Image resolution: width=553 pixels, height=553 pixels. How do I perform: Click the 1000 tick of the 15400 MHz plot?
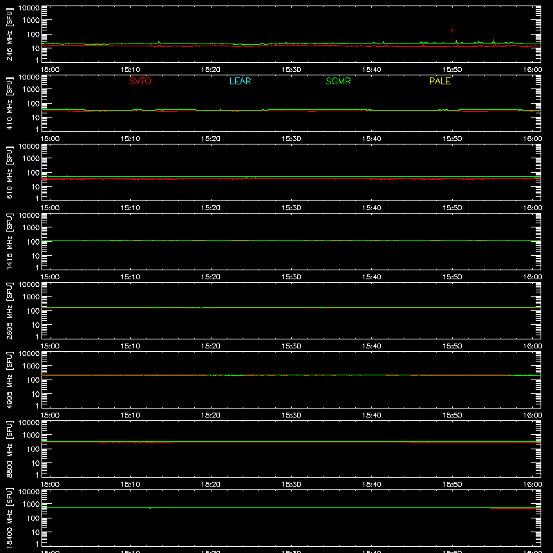[31, 505]
